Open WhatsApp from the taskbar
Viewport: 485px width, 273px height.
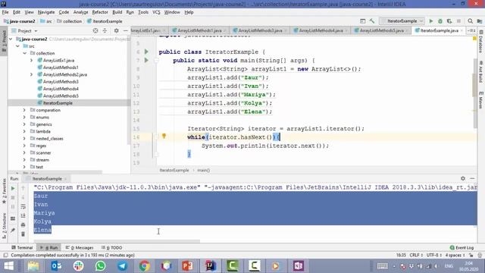pyautogui.click(x=100, y=266)
